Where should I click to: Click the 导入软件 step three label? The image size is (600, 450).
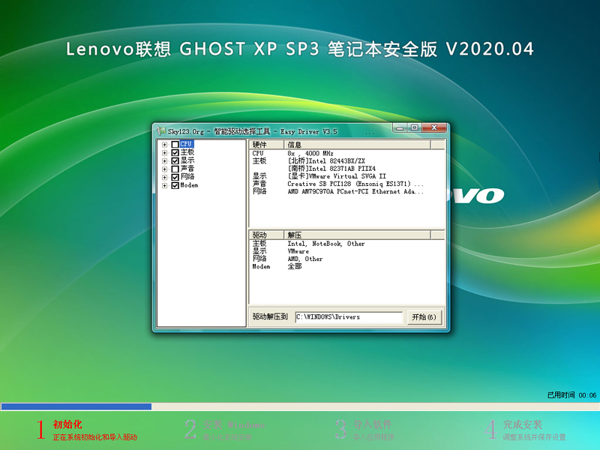[x=372, y=424]
